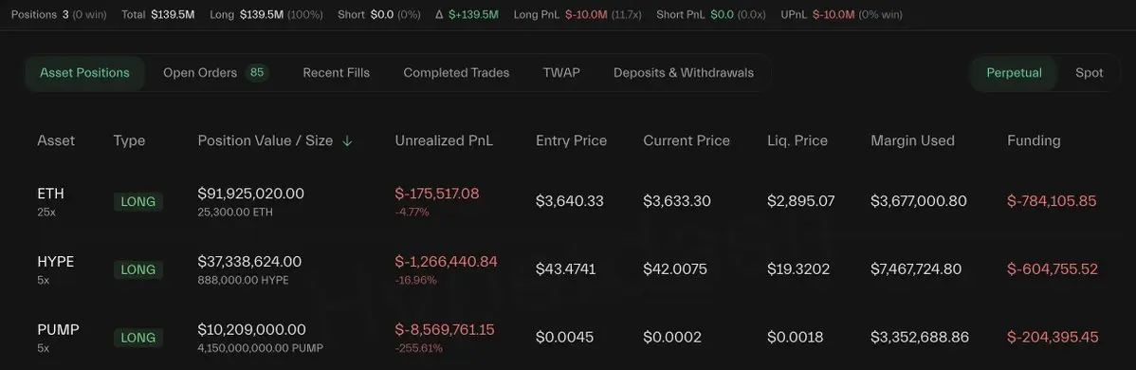Switch to Perpetual market view

tap(1014, 72)
